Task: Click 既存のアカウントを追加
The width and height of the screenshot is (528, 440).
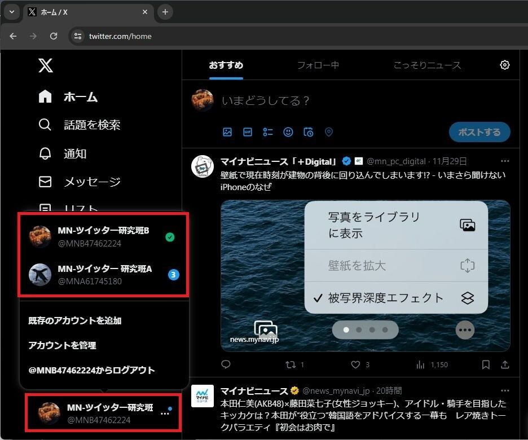Action: pyautogui.click(x=75, y=320)
